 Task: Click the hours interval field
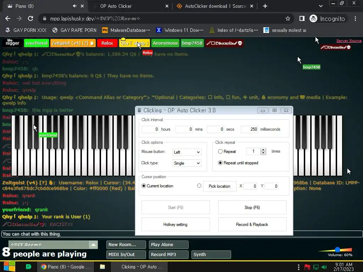(150, 129)
